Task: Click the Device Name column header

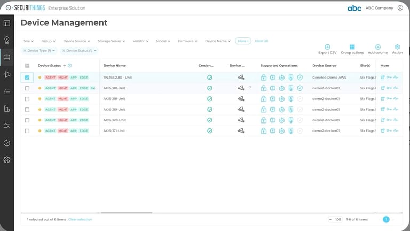Action: (115, 65)
